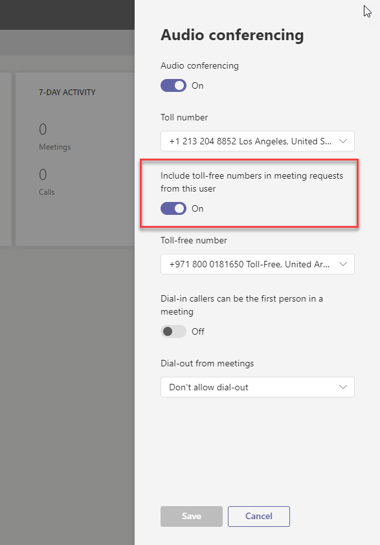The height and width of the screenshot is (545, 380).
Task: Open the Toll number dropdown
Action: pos(257,141)
